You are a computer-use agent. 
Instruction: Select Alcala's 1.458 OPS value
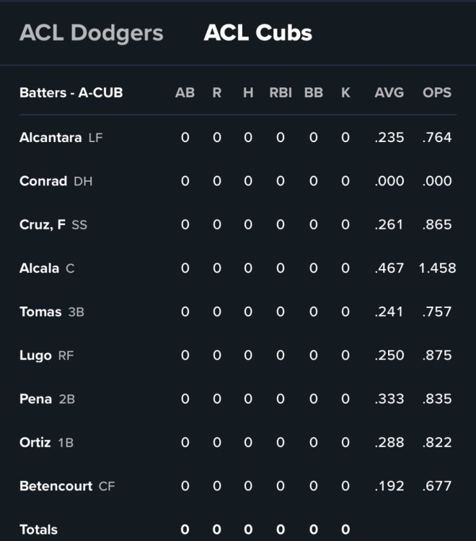(437, 268)
